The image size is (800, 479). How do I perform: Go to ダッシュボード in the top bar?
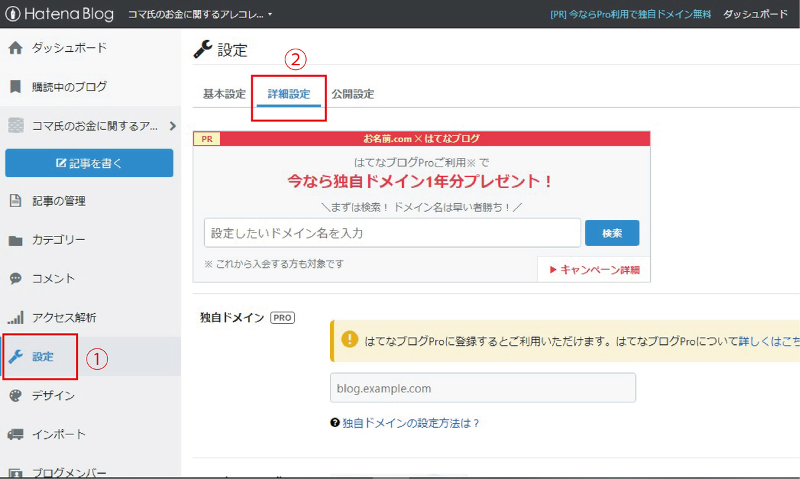click(755, 14)
